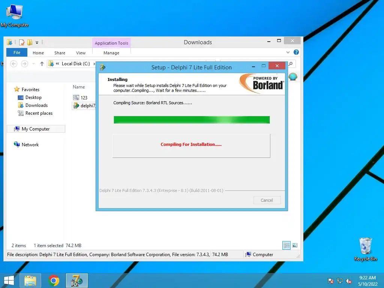Launch Google Chrome from taskbar
Image resolution: width=384 pixels, height=288 pixels.
pyautogui.click(x=54, y=280)
